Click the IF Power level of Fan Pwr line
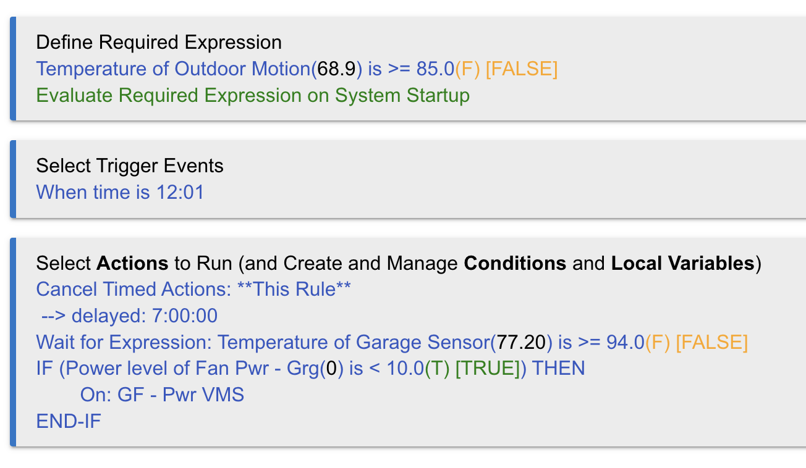806x468 pixels. click(x=310, y=369)
